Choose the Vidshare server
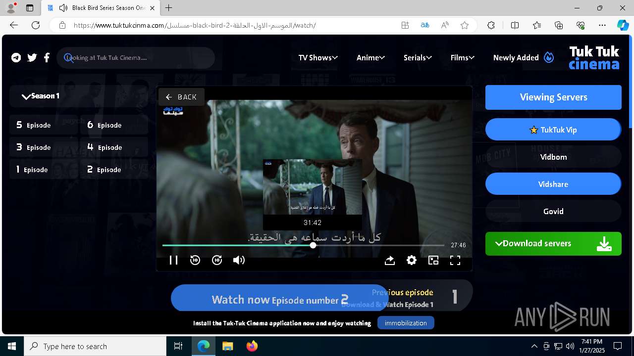 pyautogui.click(x=553, y=184)
